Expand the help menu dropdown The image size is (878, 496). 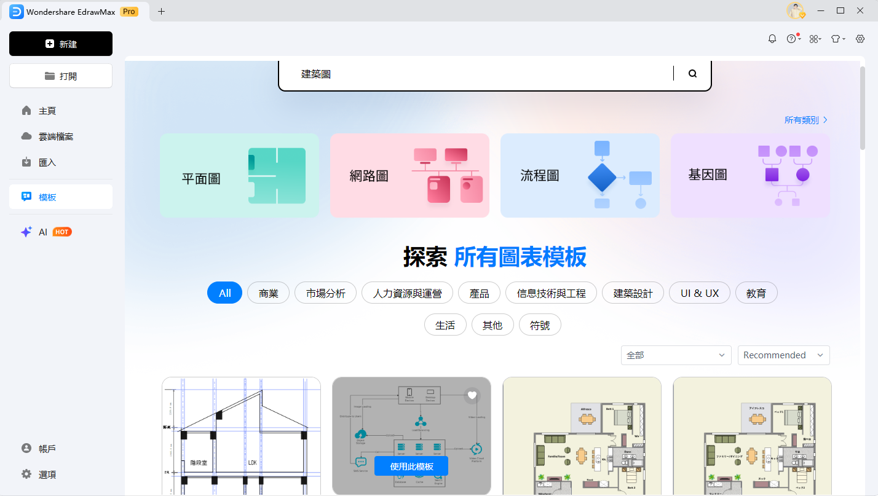point(793,38)
